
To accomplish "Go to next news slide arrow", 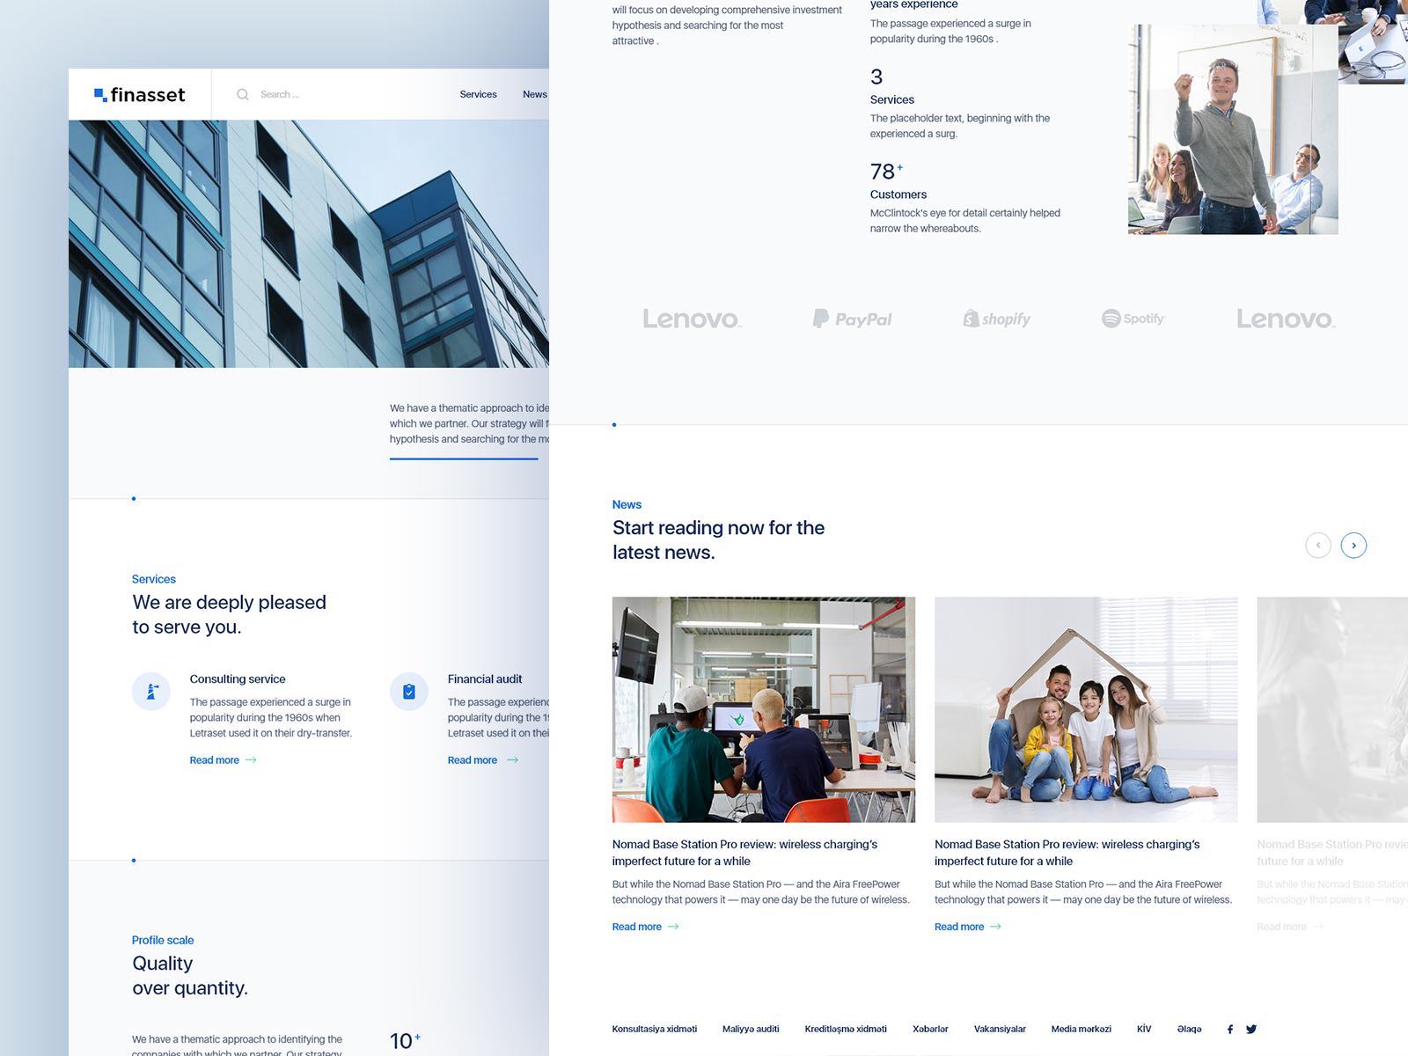I will coord(1353,546).
